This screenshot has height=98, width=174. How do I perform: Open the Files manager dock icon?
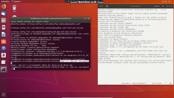tap(4, 20)
